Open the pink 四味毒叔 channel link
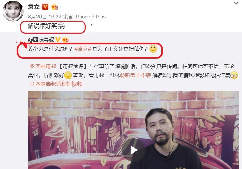This screenshot has width=242, height=169. pos(46,66)
